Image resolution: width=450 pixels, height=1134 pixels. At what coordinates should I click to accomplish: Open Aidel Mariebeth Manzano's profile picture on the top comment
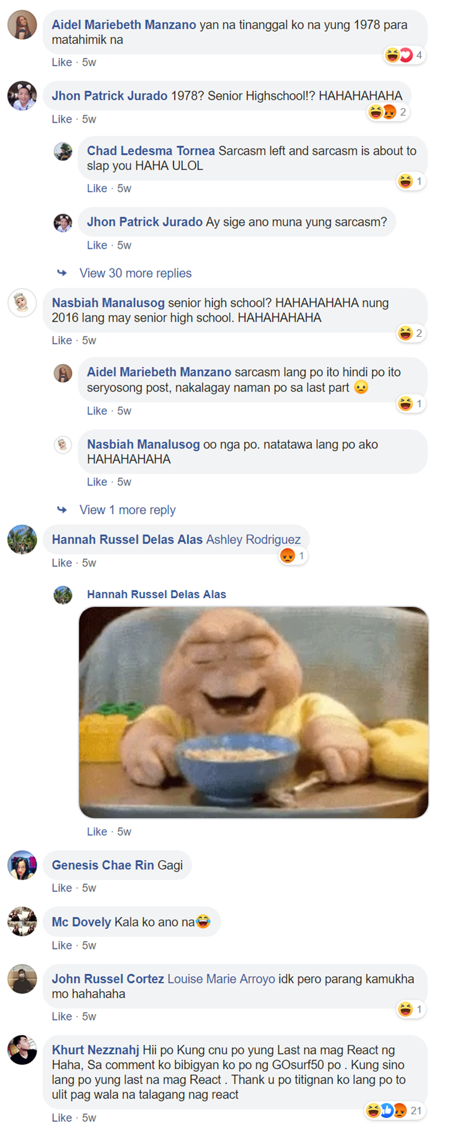point(22,25)
